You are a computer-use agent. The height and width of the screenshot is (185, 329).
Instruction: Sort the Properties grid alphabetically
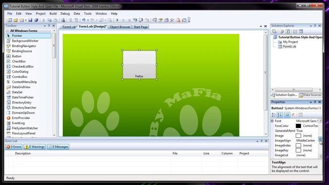(x=280, y=115)
